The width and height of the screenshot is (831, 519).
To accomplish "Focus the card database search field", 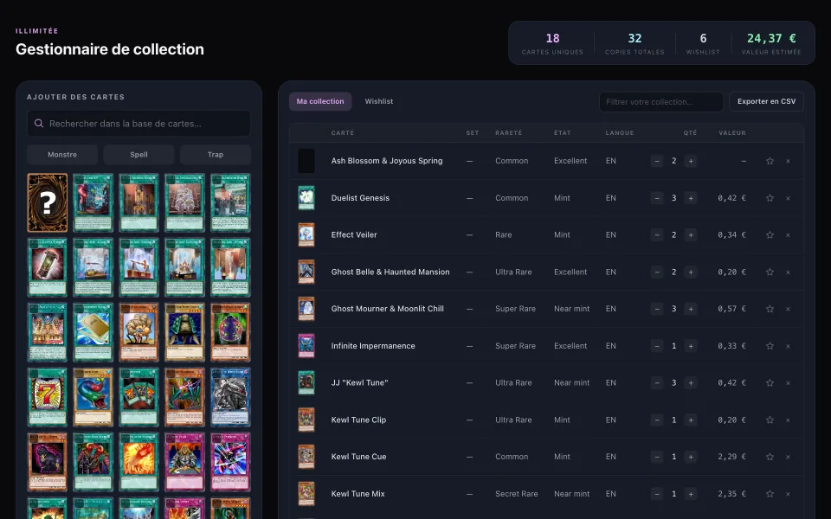I will 138,124.
